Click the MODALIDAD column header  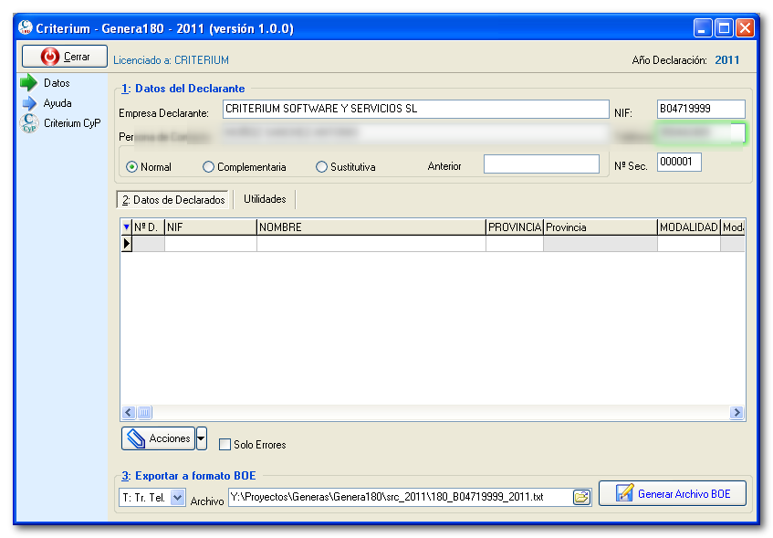pyautogui.click(x=689, y=227)
